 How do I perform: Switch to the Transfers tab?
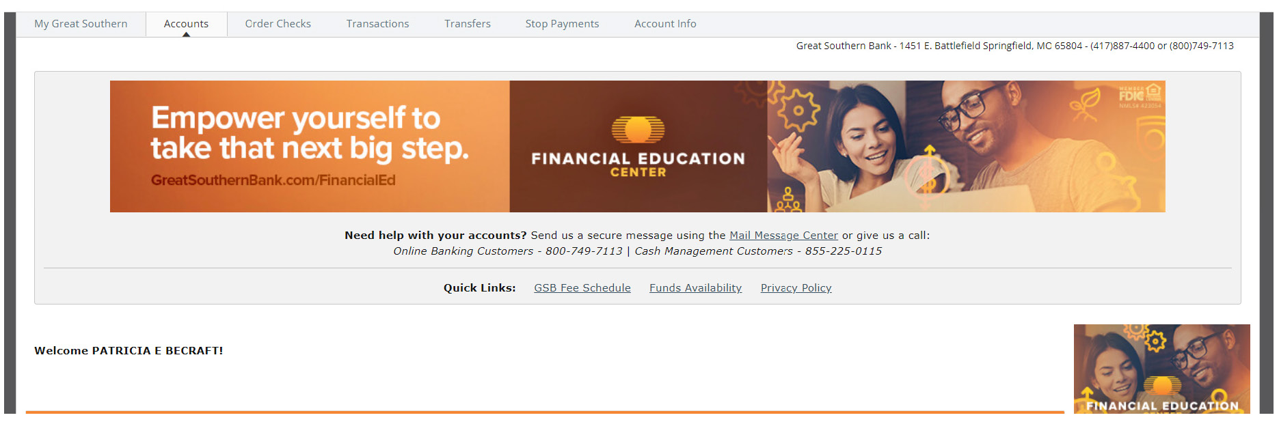click(468, 24)
